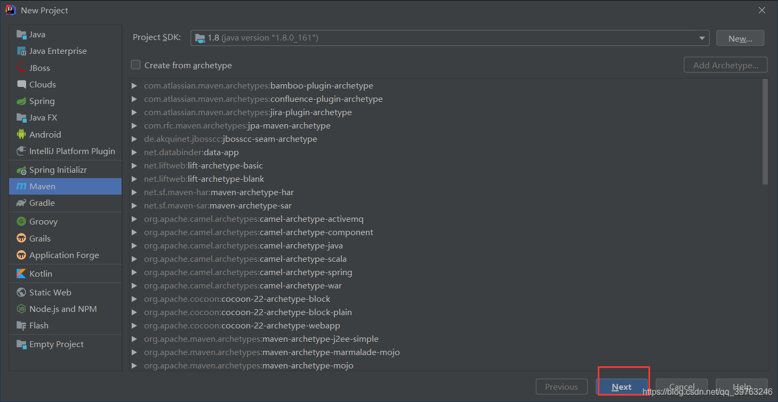Click the Add Archetype... button

[726, 65]
